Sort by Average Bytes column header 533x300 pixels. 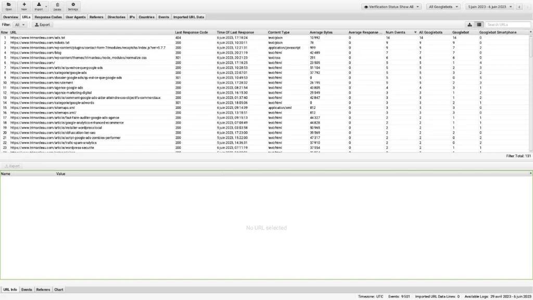pyautogui.click(x=328, y=32)
